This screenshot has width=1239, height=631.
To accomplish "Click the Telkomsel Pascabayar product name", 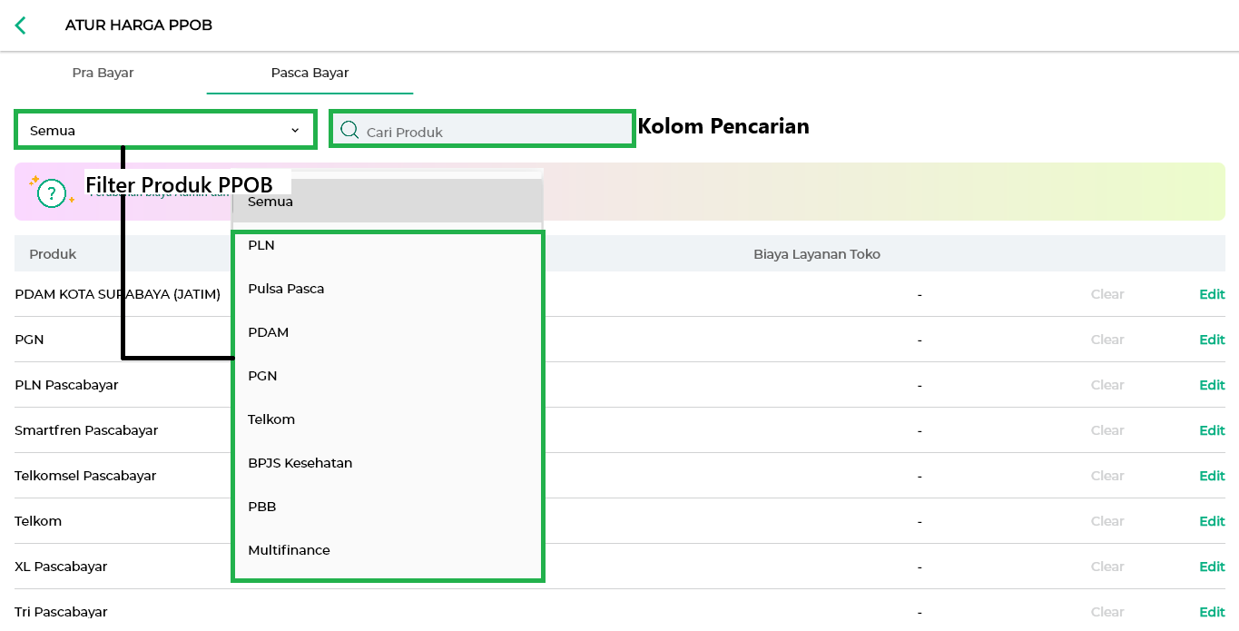I will (85, 476).
